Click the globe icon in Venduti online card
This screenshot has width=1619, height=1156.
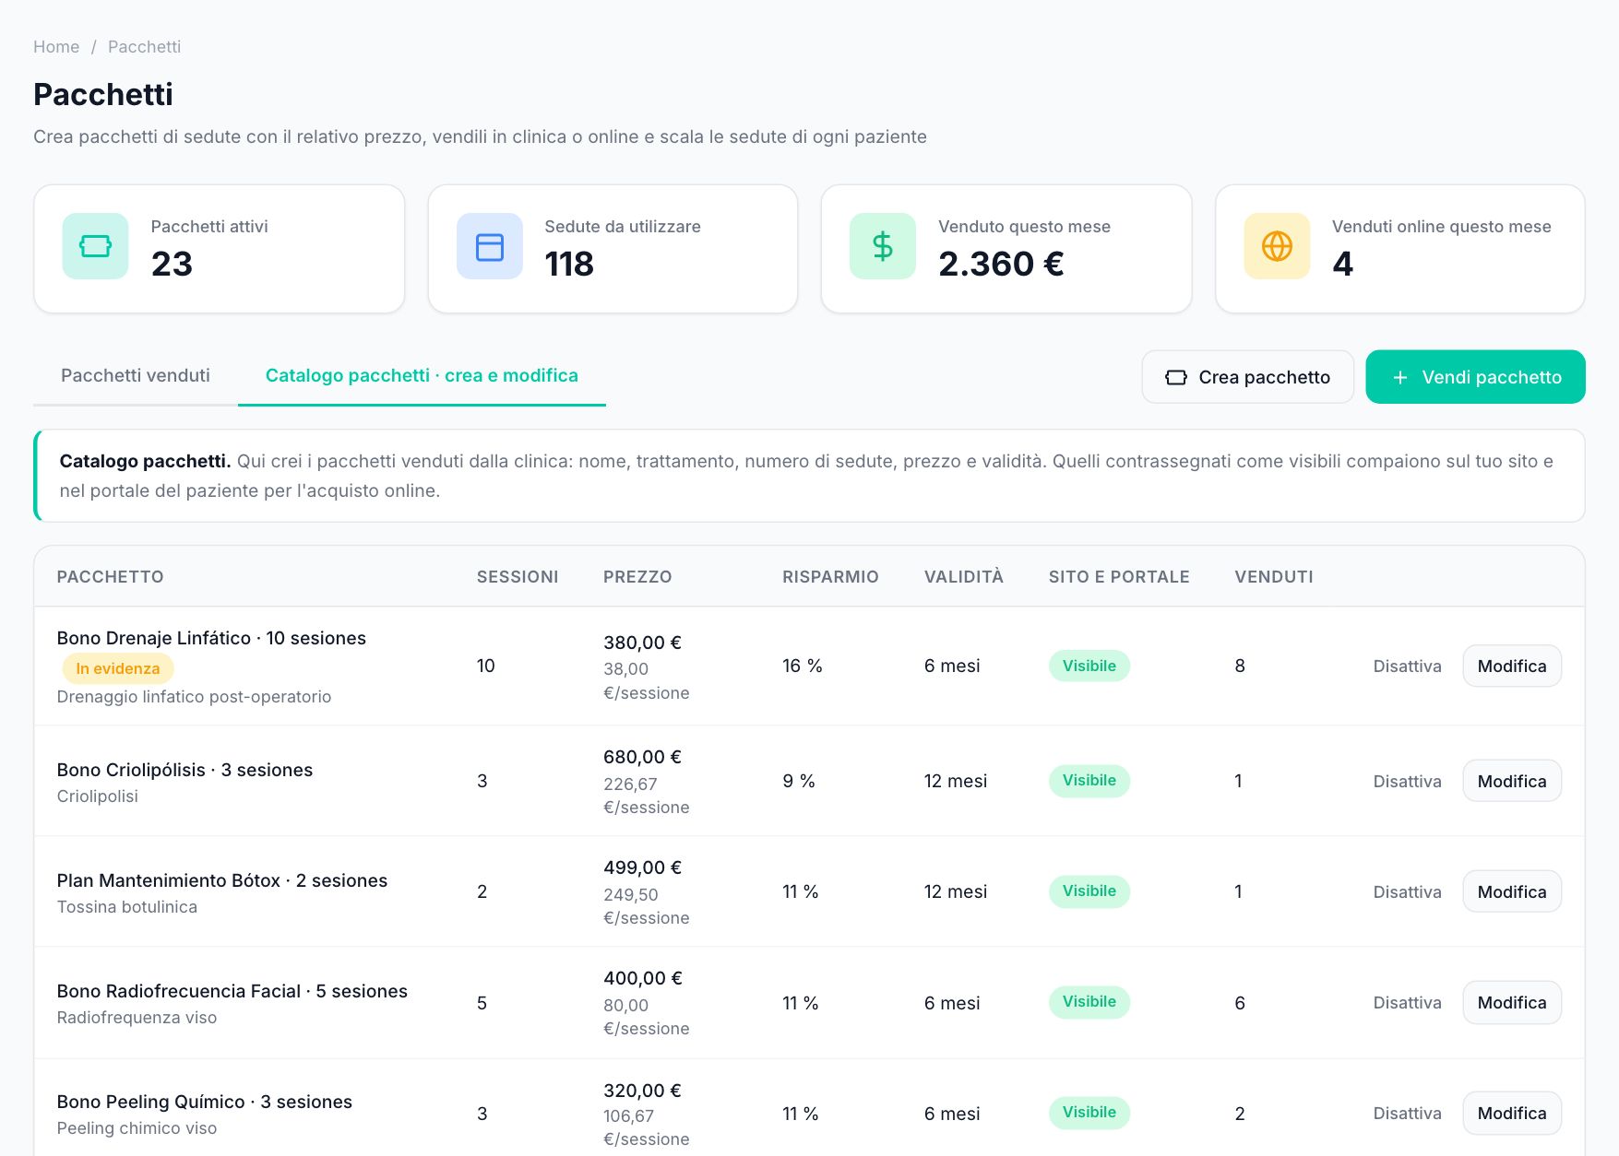pos(1277,246)
